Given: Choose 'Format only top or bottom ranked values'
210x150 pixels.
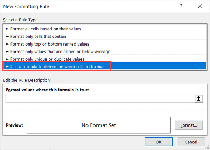Looking at the screenshot, I should point(50,44).
